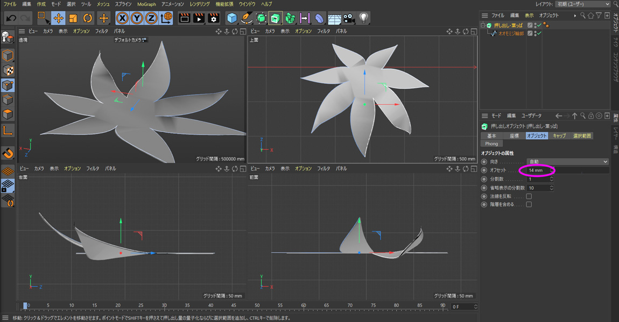The width and height of the screenshot is (619, 322).
Task: Click the Phong tab button
Action: pos(491,144)
